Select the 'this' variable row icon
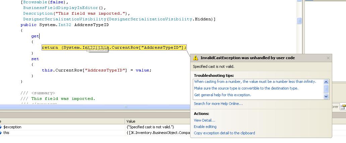 click(x=1, y=133)
